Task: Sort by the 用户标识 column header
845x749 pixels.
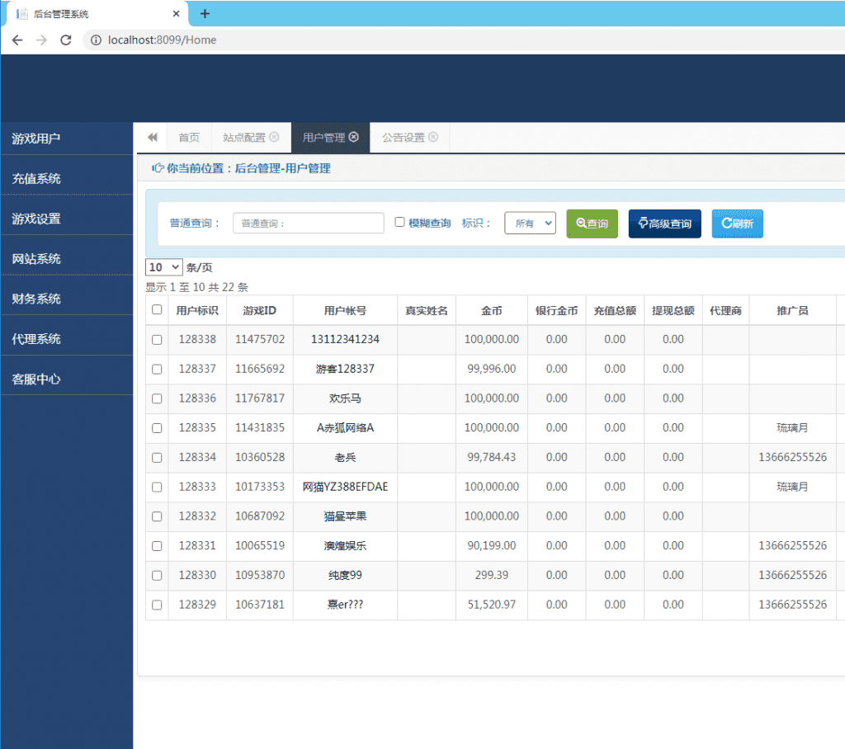Action: pos(197,310)
